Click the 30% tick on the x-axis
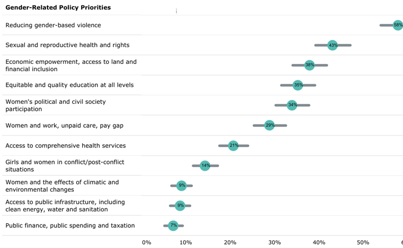Viewport: 403px width, 248px height. pyautogui.click(x=274, y=243)
